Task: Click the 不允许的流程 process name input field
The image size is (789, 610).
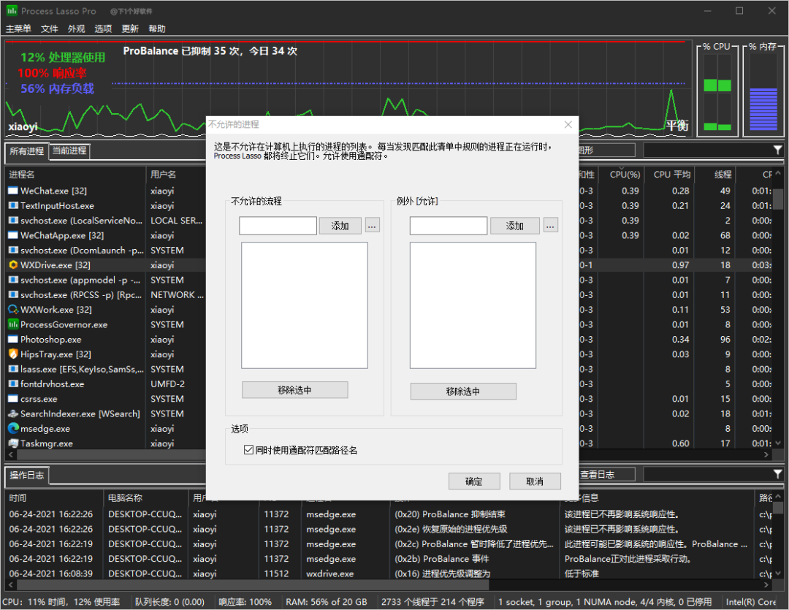Action: (278, 226)
